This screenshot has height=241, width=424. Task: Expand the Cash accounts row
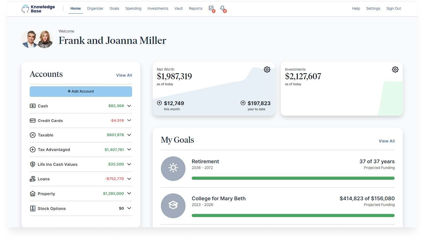coord(129,106)
